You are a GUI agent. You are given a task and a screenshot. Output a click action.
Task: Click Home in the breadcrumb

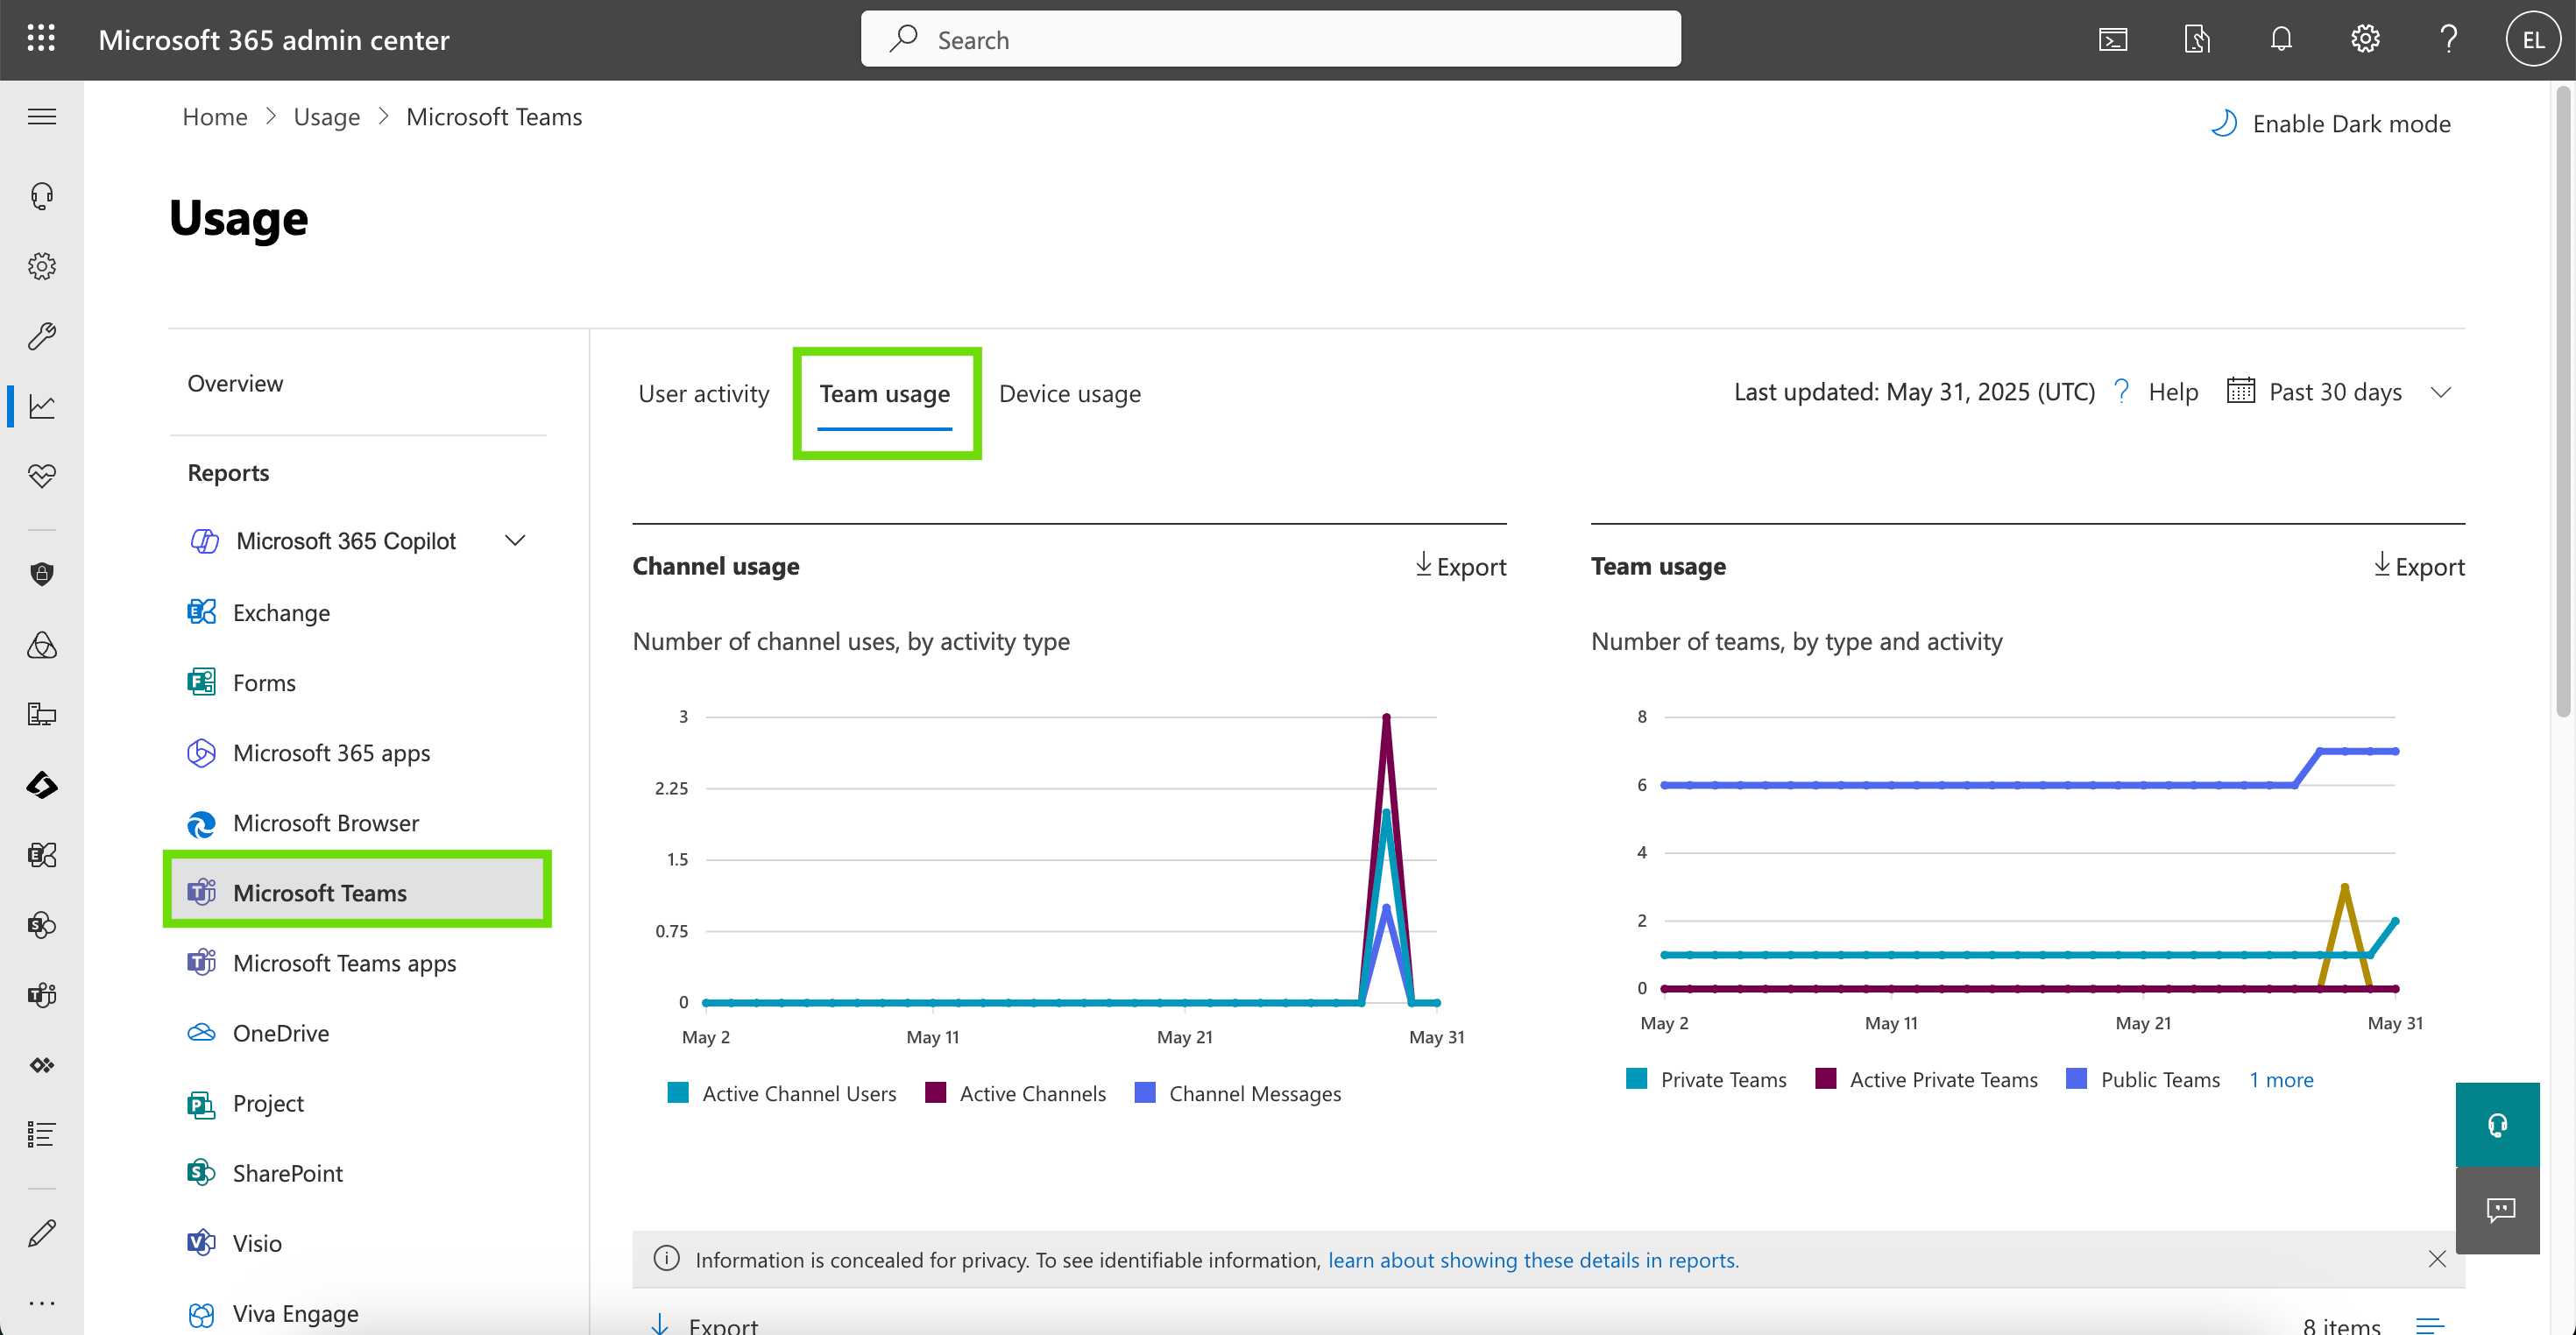tap(214, 117)
